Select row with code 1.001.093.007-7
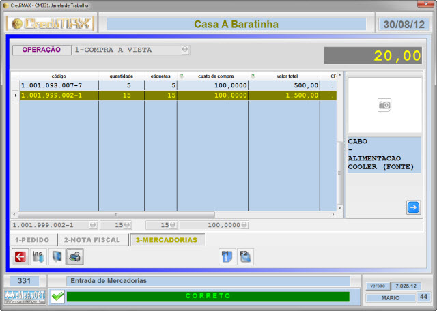This screenshot has height=311, width=437. pyautogui.click(x=55, y=85)
